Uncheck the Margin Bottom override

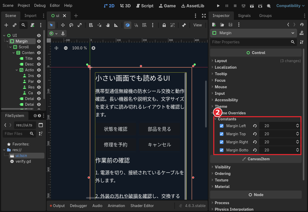point(222,150)
